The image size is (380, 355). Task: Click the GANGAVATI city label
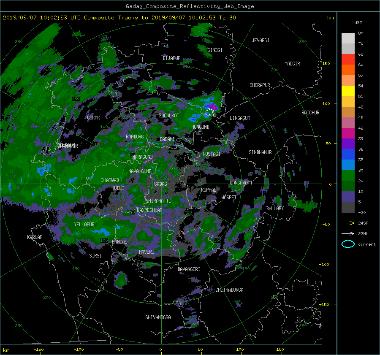241,183
